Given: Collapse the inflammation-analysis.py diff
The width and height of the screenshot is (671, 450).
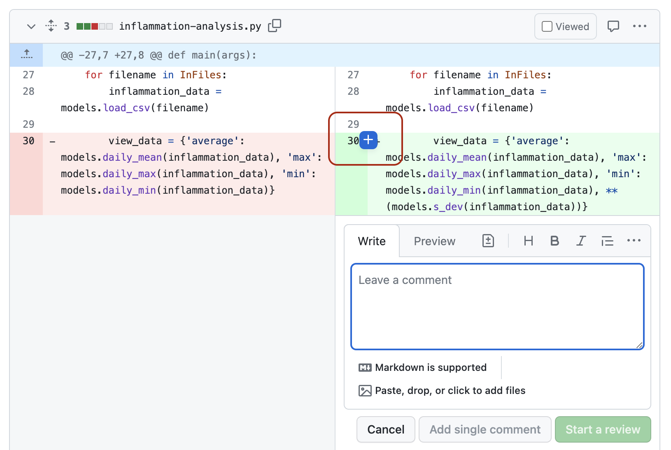Looking at the screenshot, I should pos(31,26).
